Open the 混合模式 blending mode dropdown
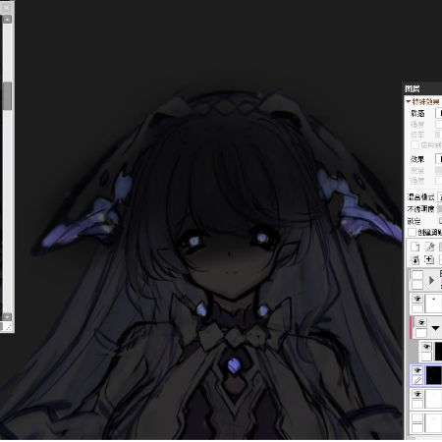The image size is (442, 442). (x=440, y=197)
